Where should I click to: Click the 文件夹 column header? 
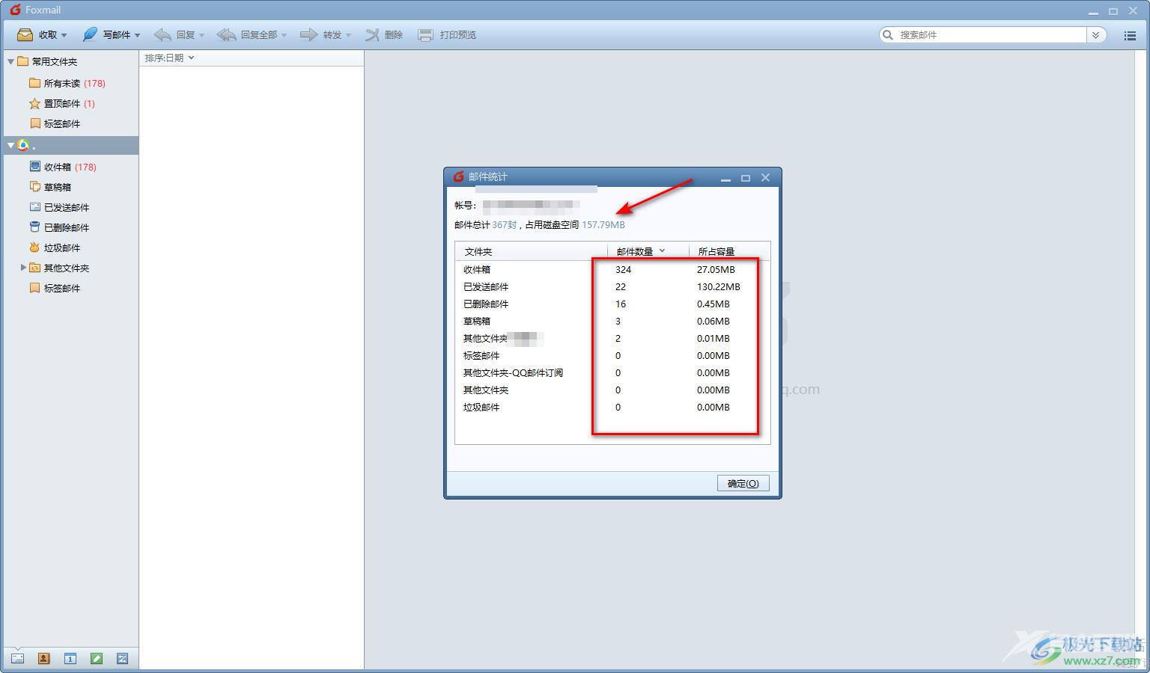[x=531, y=251]
